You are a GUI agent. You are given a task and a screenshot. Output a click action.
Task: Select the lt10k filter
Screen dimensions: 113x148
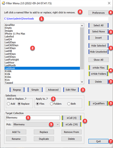(42, 74)
